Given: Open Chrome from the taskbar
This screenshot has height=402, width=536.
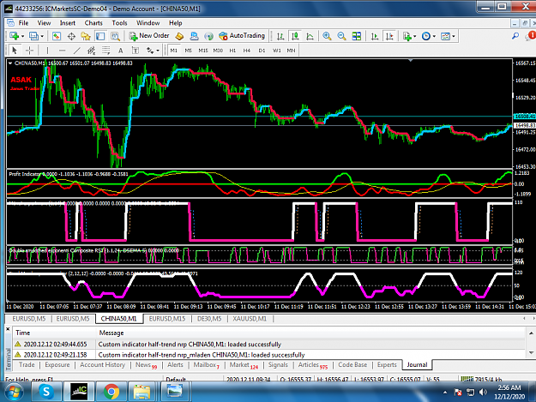Looking at the screenshot, I should pos(111,392).
